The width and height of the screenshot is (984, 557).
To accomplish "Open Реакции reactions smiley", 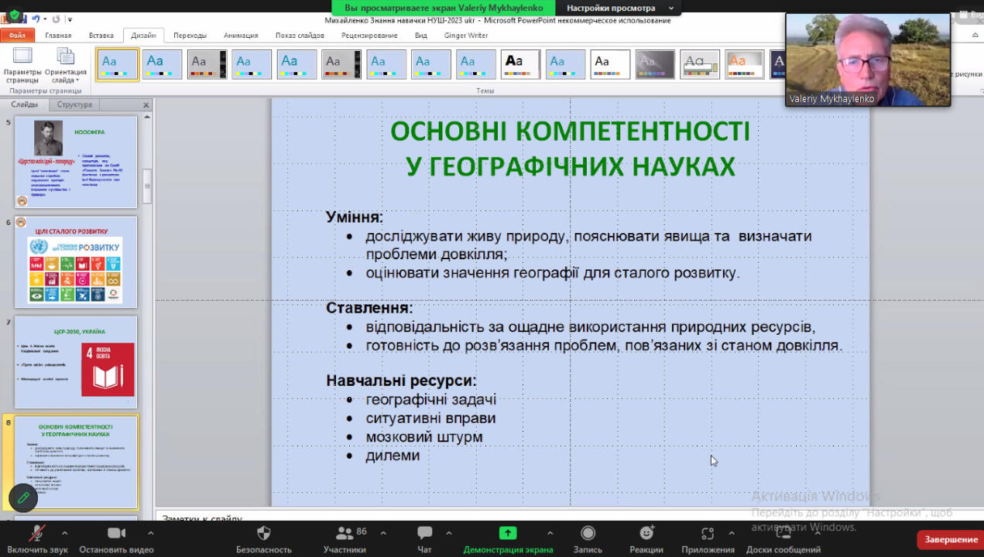I will point(646,539).
